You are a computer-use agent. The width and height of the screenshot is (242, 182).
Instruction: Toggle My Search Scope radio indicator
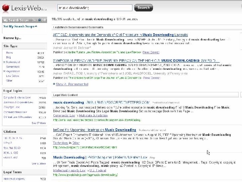coord(40,20)
